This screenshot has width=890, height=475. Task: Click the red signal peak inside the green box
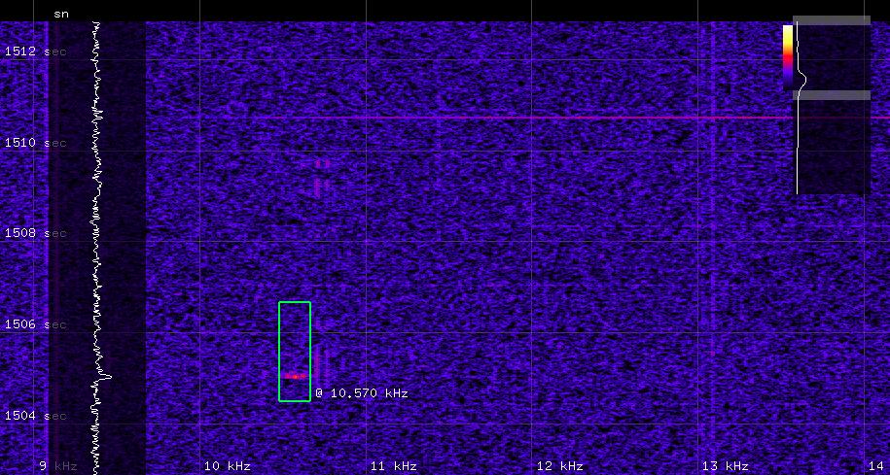[x=294, y=375]
